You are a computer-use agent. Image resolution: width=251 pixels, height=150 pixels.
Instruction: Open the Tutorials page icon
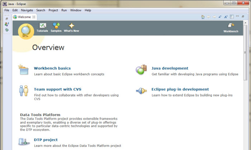coord(43,26)
